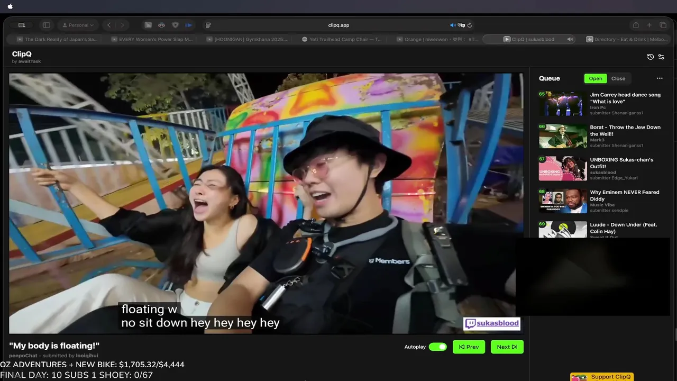
Task: Toggle the Safari sidebar
Action: tap(47, 25)
